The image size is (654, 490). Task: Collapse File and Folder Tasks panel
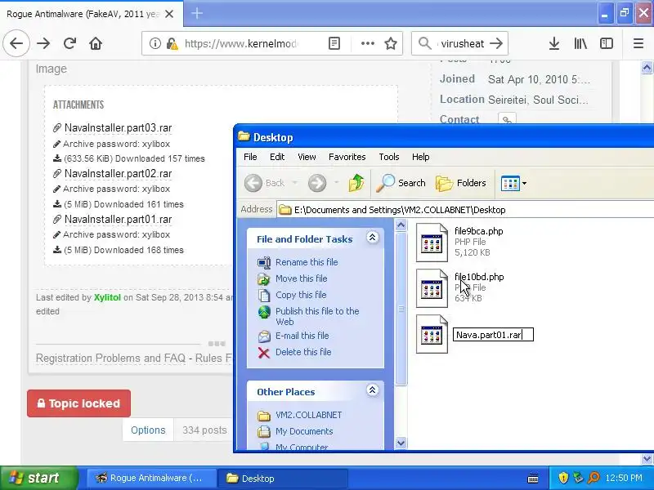[373, 238]
